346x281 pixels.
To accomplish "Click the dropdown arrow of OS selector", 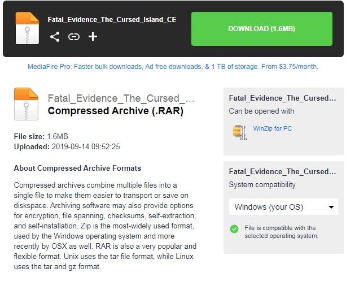I will coord(331,207).
